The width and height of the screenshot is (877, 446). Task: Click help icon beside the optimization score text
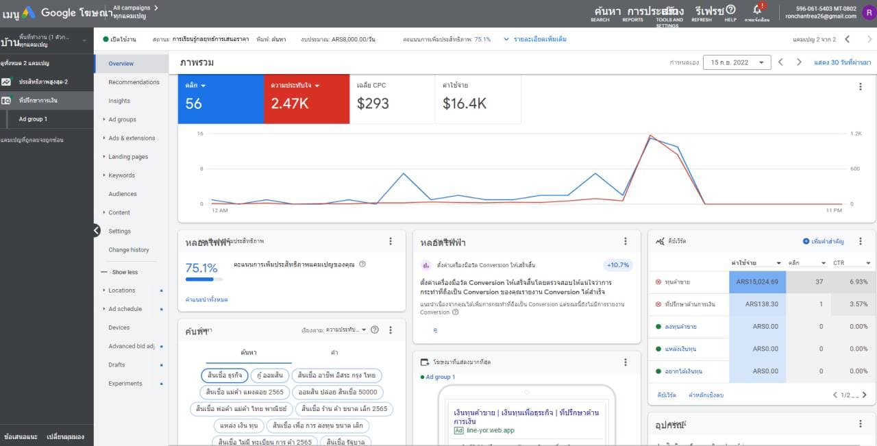(362, 264)
